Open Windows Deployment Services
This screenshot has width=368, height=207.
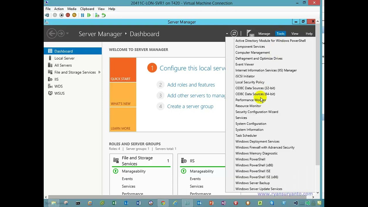(x=257, y=141)
